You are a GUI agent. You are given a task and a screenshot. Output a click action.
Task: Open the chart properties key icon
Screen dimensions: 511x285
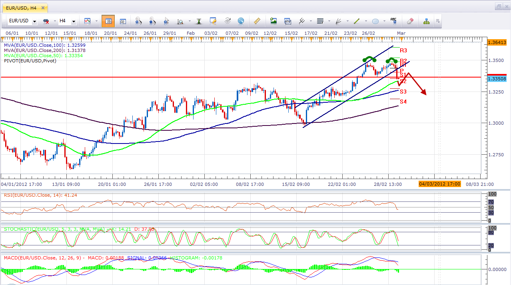tap(213, 21)
